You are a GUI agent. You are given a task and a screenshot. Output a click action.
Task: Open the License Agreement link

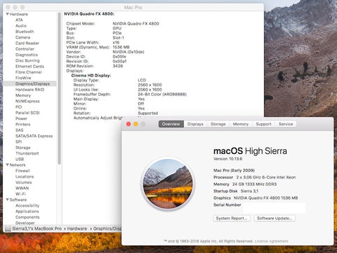tap(271, 241)
